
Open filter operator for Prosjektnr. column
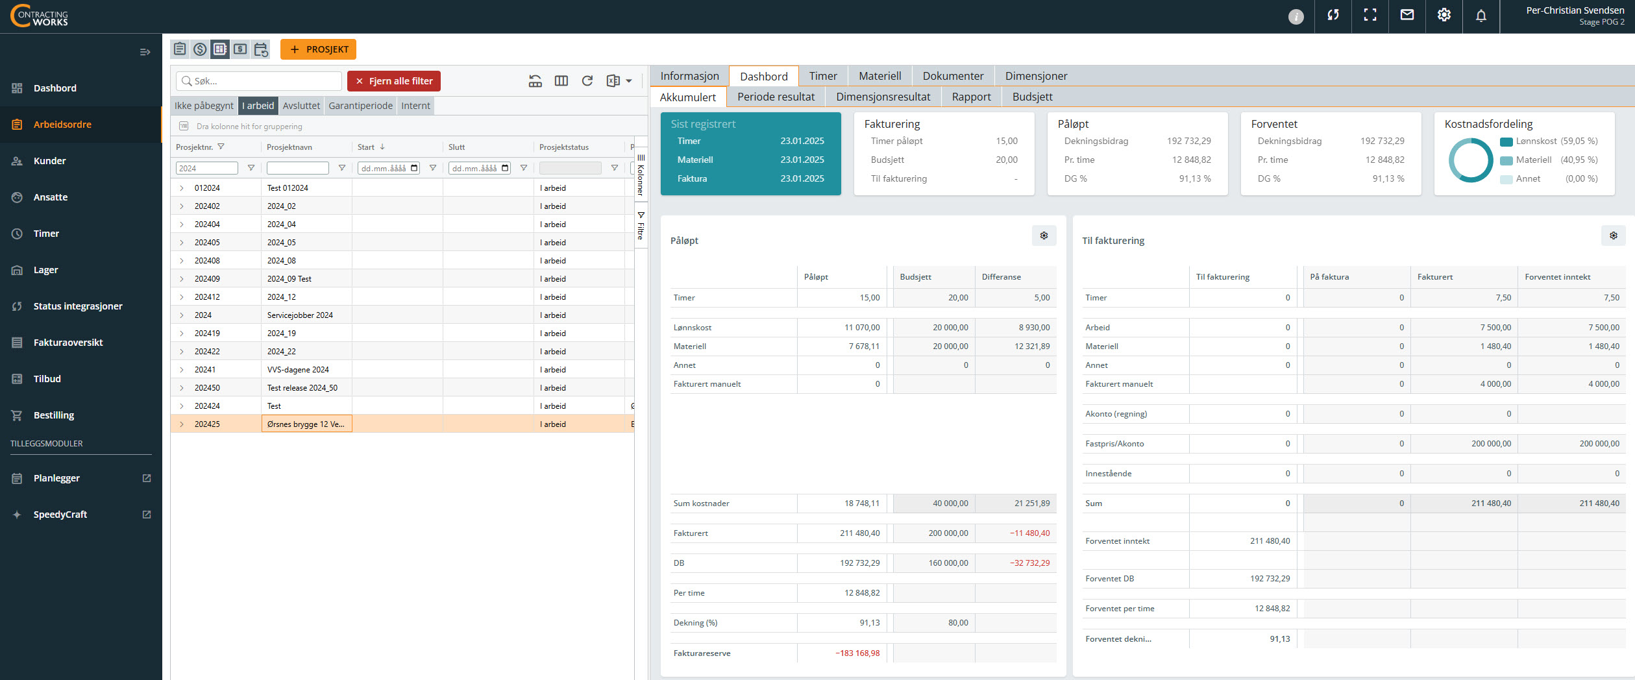[251, 168]
